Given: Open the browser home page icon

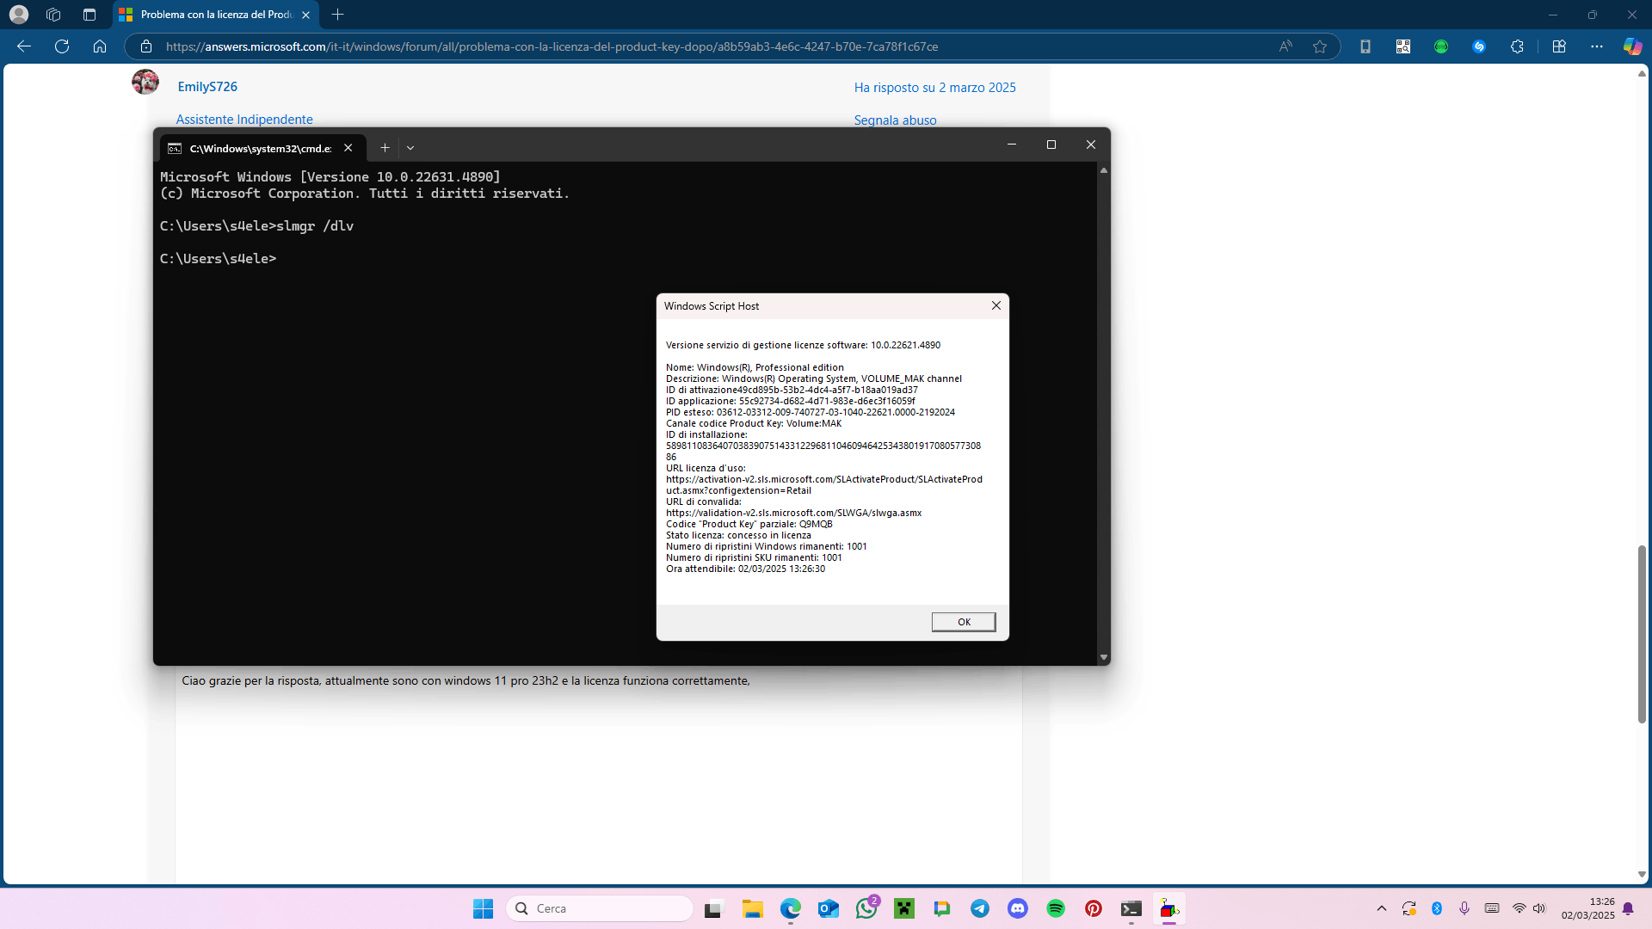Looking at the screenshot, I should pyautogui.click(x=100, y=46).
